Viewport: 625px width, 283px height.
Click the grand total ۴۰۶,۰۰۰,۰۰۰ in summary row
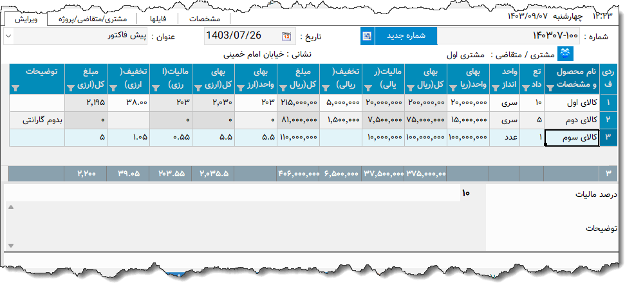[298, 174]
